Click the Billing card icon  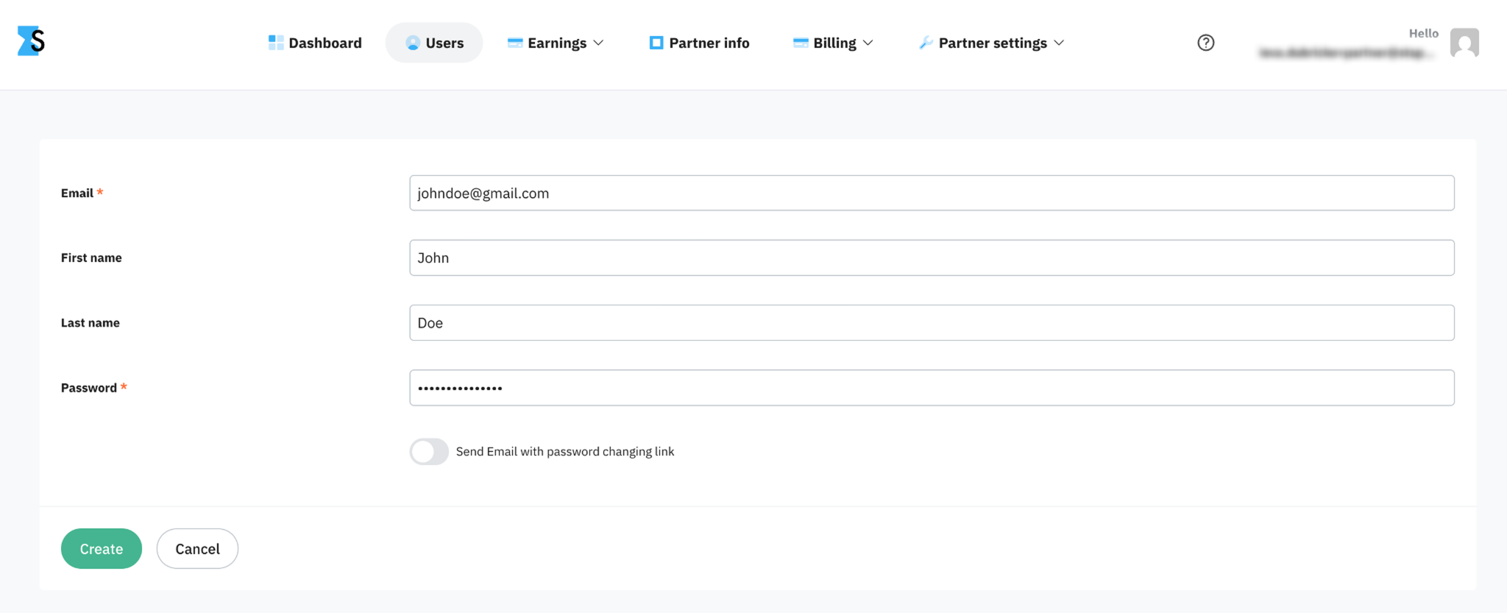click(x=801, y=43)
